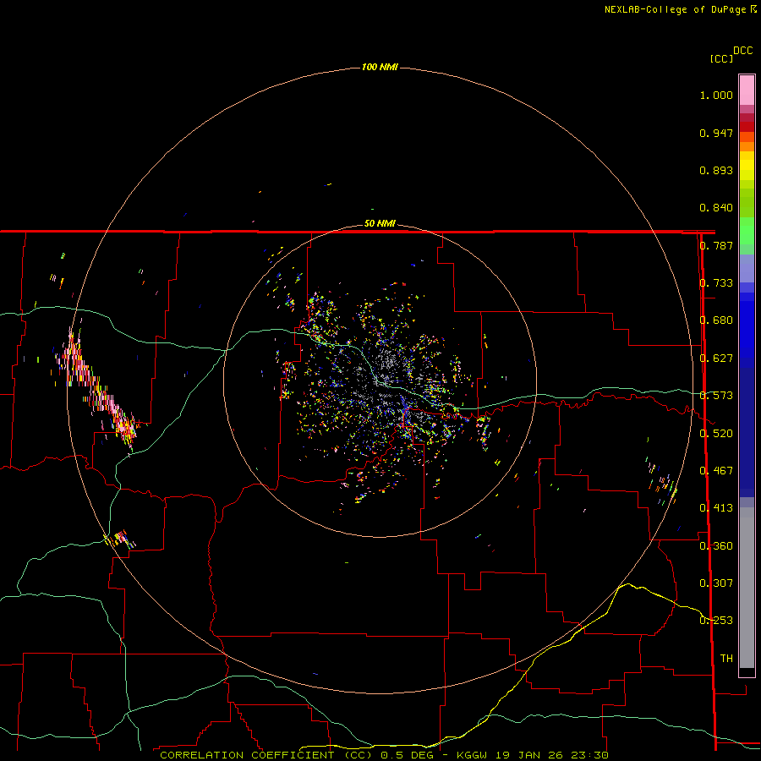Click the pink segment of the color bar
The image size is (761, 761).
(x=747, y=90)
